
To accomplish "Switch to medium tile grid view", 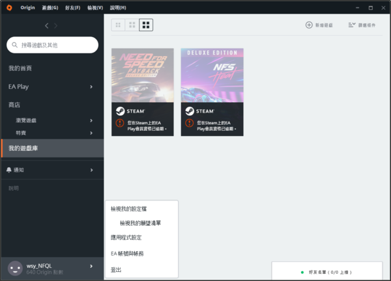I will (132, 25).
